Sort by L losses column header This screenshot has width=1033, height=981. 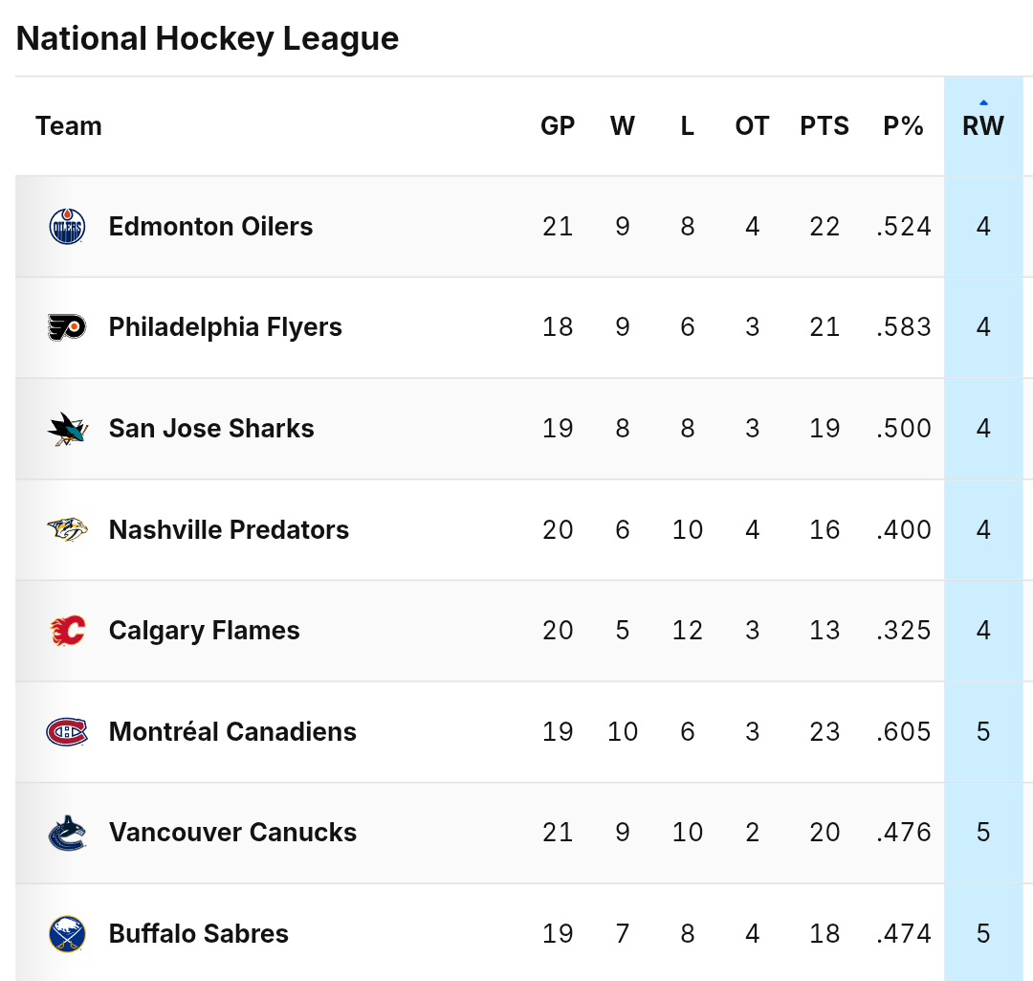[x=687, y=126]
